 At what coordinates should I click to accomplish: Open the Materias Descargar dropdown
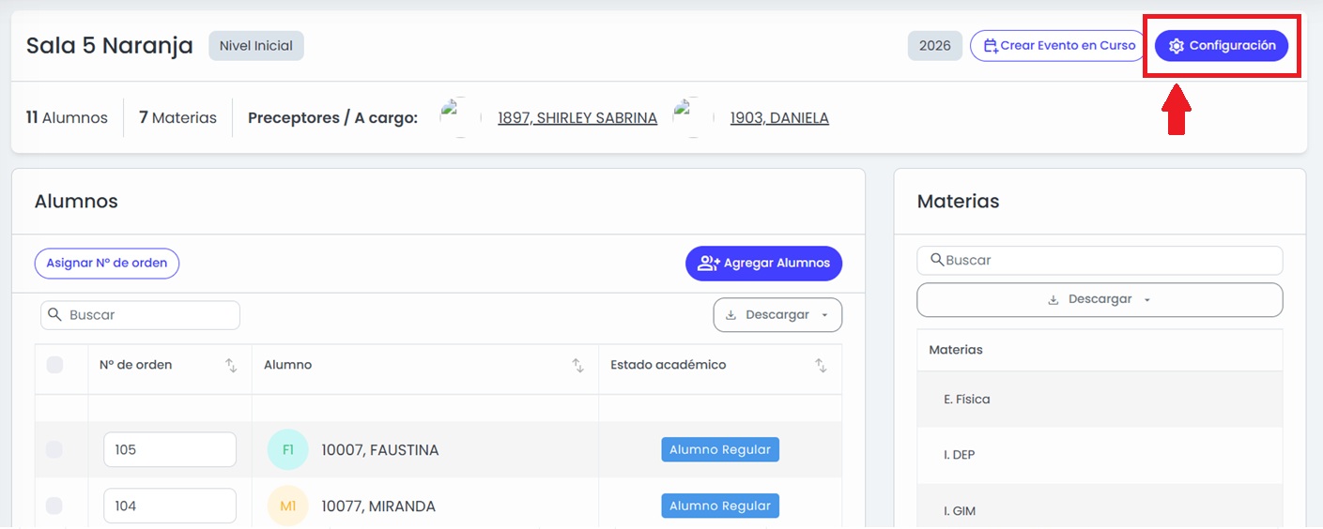click(x=1100, y=300)
